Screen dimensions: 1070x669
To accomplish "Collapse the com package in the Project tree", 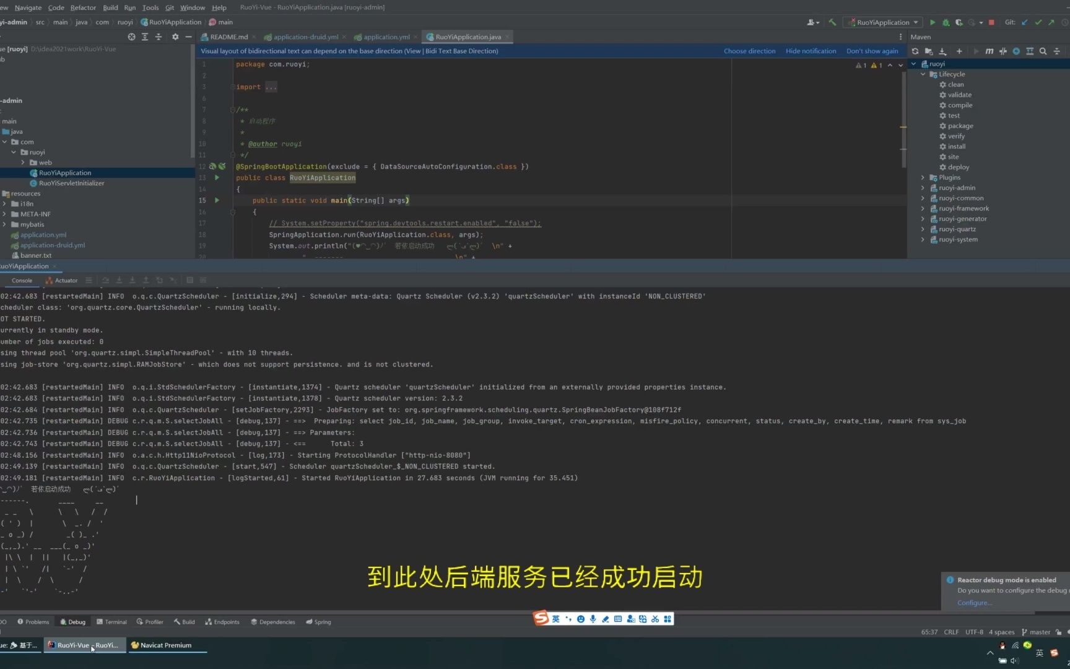I will coord(5,142).
